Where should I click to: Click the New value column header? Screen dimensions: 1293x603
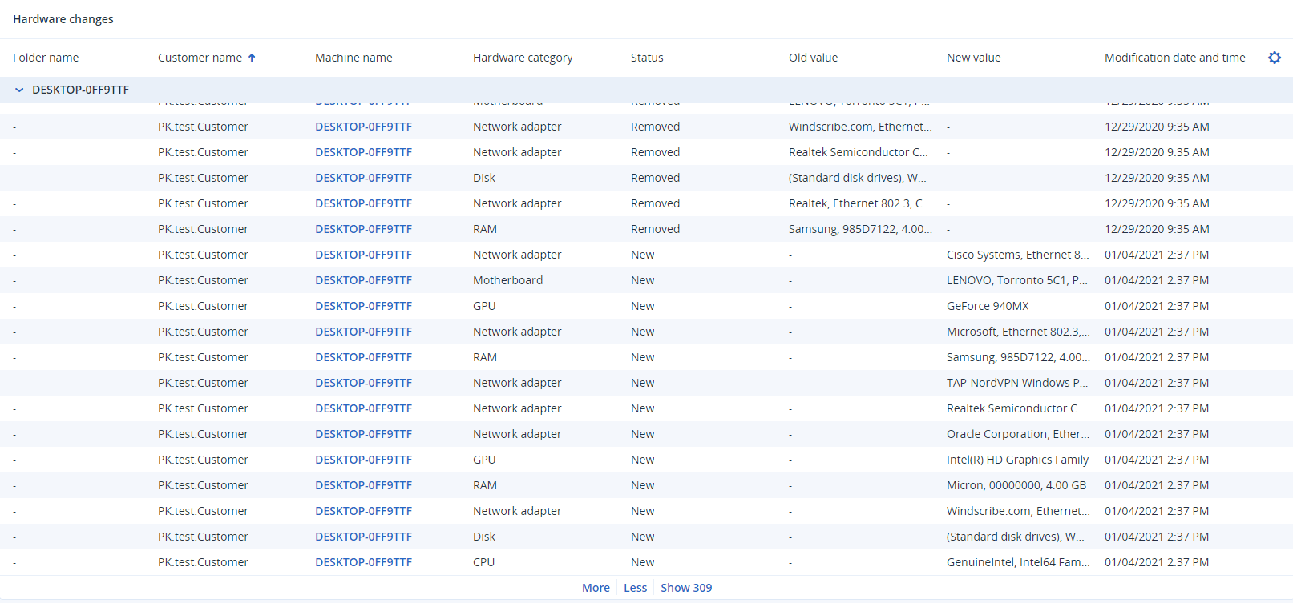click(x=973, y=58)
